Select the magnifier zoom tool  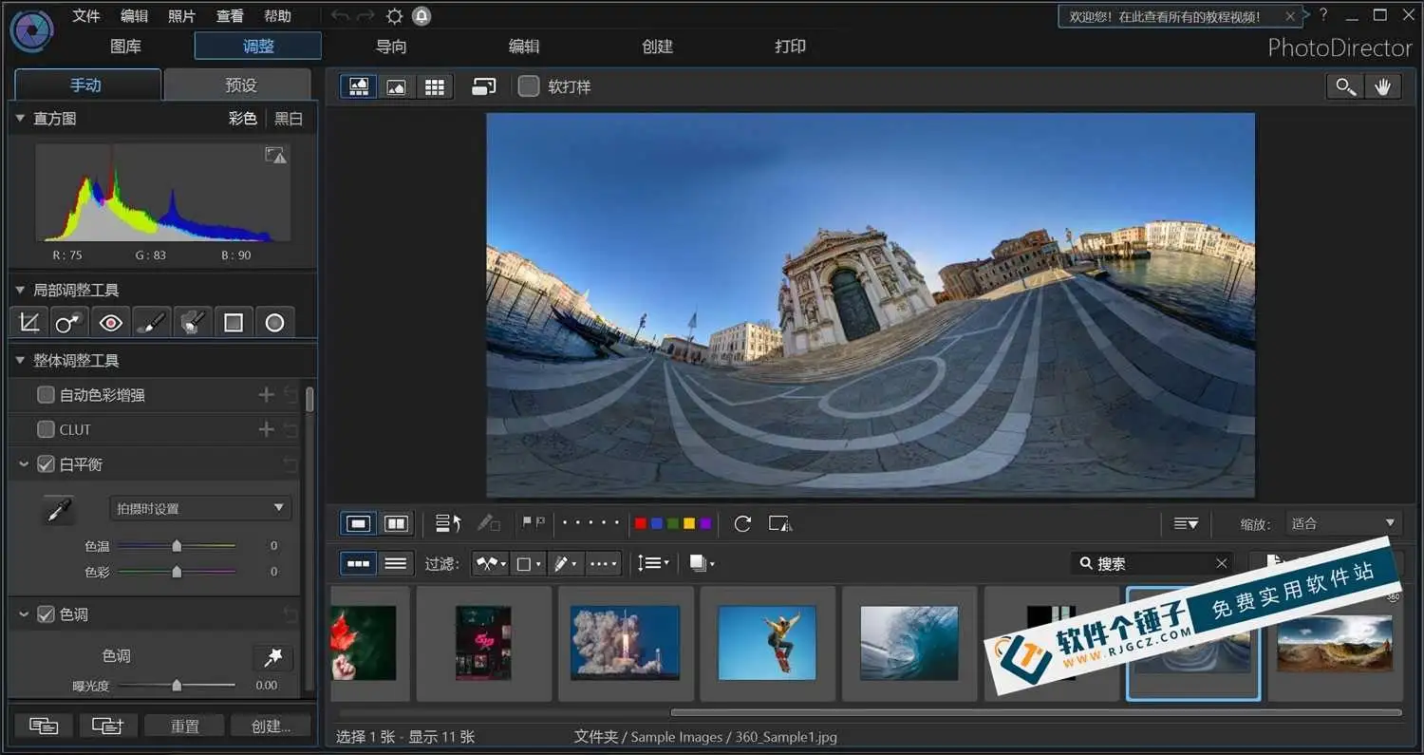coord(1344,85)
